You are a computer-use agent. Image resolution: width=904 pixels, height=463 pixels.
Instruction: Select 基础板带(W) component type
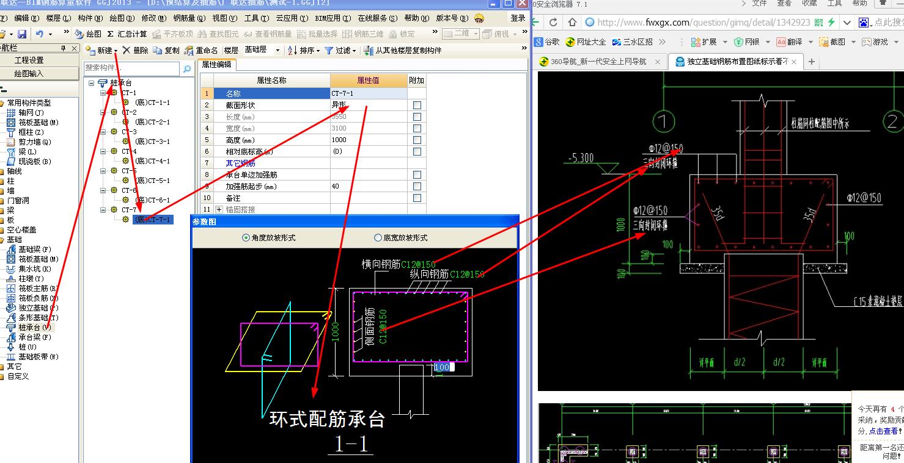pos(39,357)
